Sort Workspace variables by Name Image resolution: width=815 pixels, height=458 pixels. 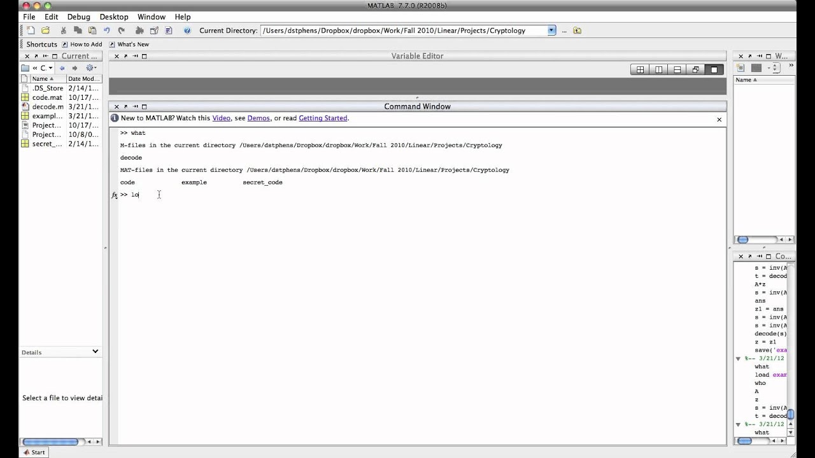tap(764, 80)
